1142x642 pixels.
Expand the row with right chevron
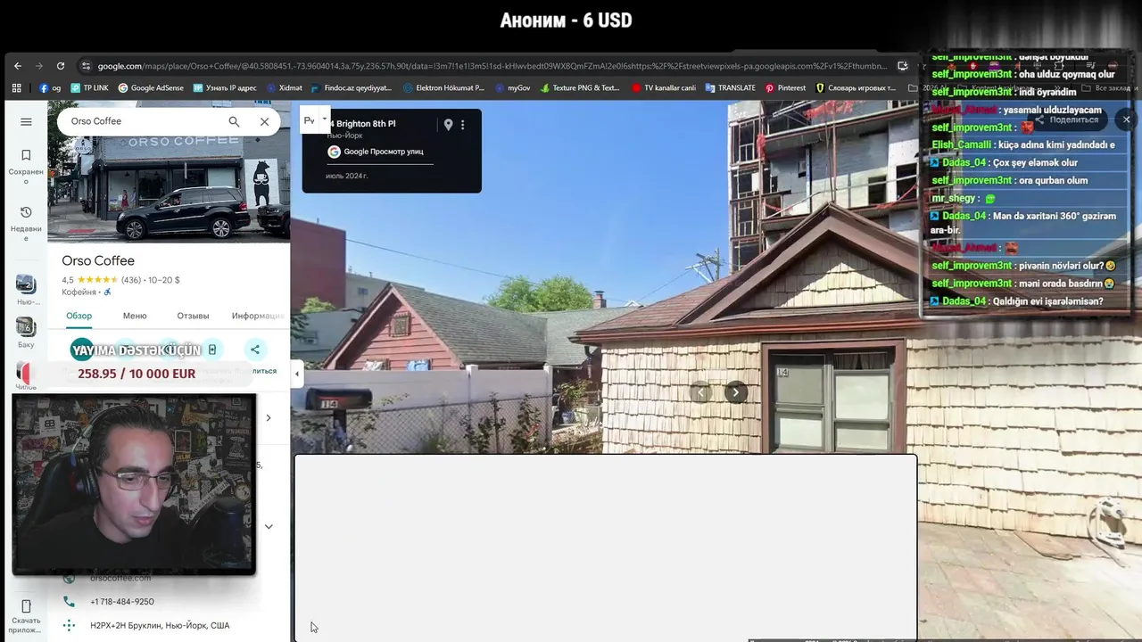(269, 417)
